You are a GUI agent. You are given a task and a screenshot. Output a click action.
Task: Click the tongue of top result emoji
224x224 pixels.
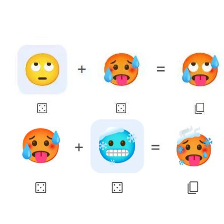(200, 80)
